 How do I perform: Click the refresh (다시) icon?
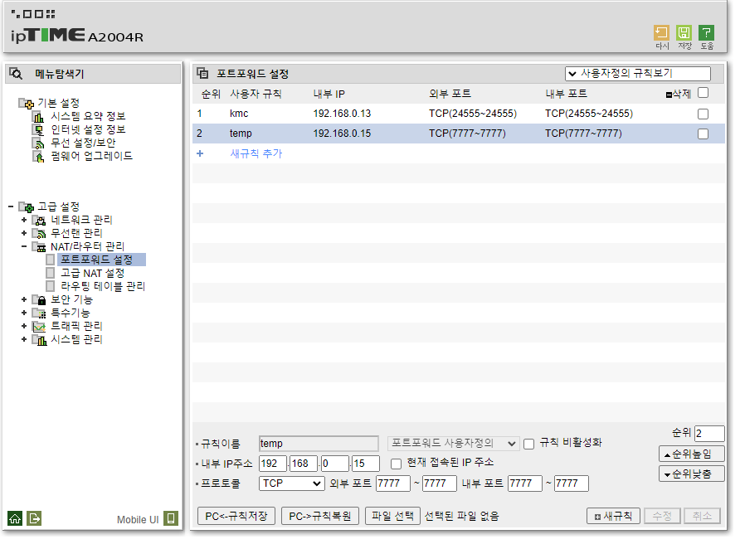pos(661,33)
